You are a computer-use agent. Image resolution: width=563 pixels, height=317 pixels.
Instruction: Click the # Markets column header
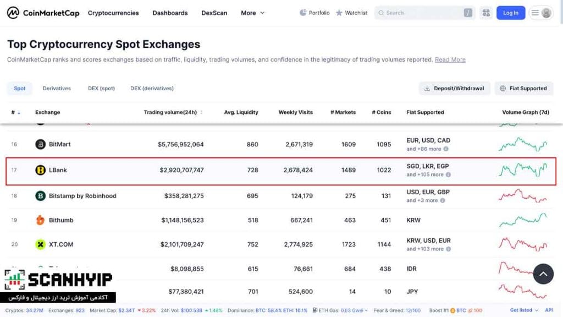343,112
